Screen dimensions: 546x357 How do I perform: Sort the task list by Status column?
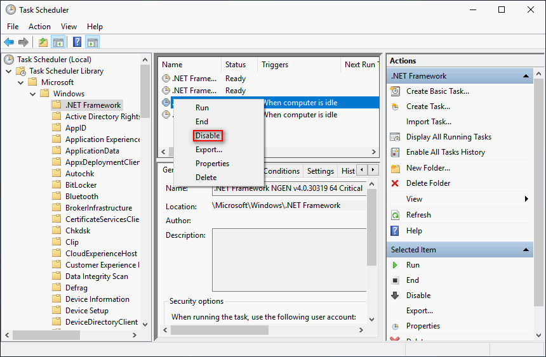pyautogui.click(x=236, y=65)
